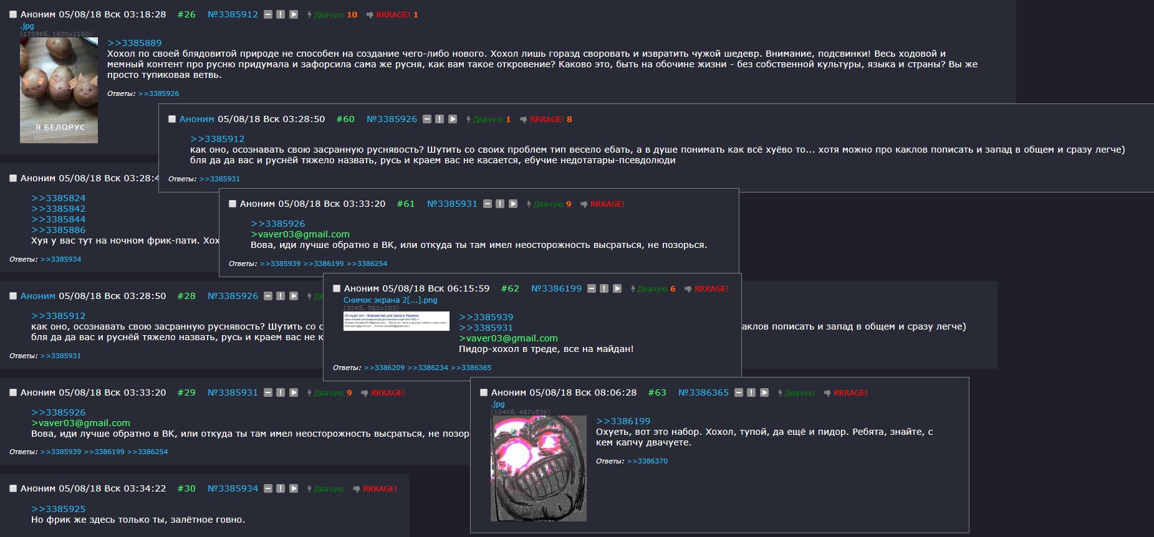Tick the checkbox of post #26

coord(13,14)
